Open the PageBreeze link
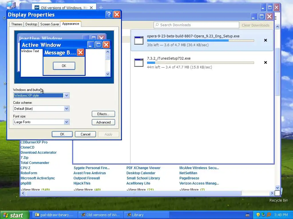 189,178
